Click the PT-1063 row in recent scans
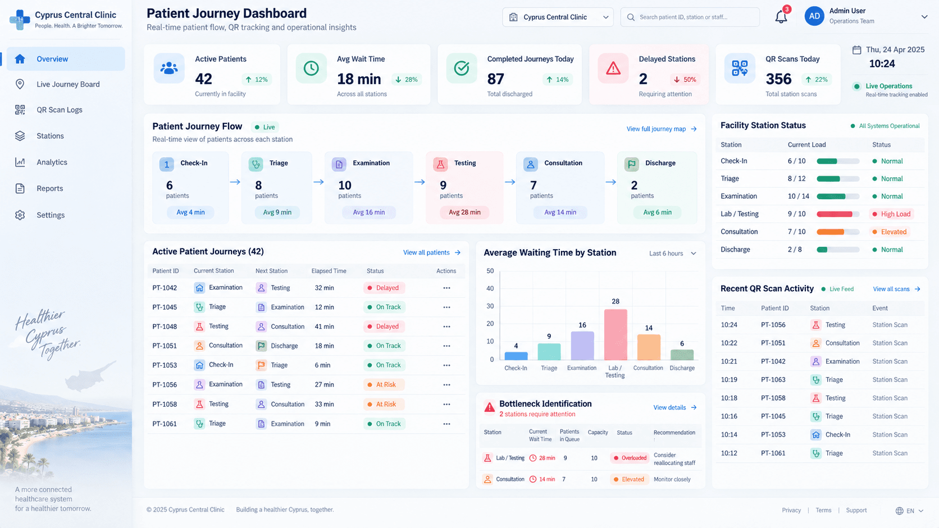 pos(820,380)
